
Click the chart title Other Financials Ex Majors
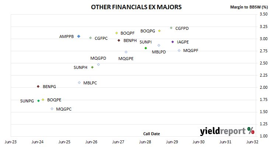136,7
